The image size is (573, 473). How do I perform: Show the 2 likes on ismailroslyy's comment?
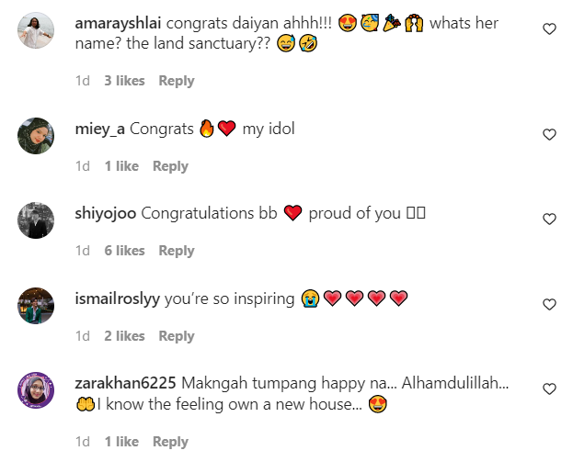click(124, 336)
